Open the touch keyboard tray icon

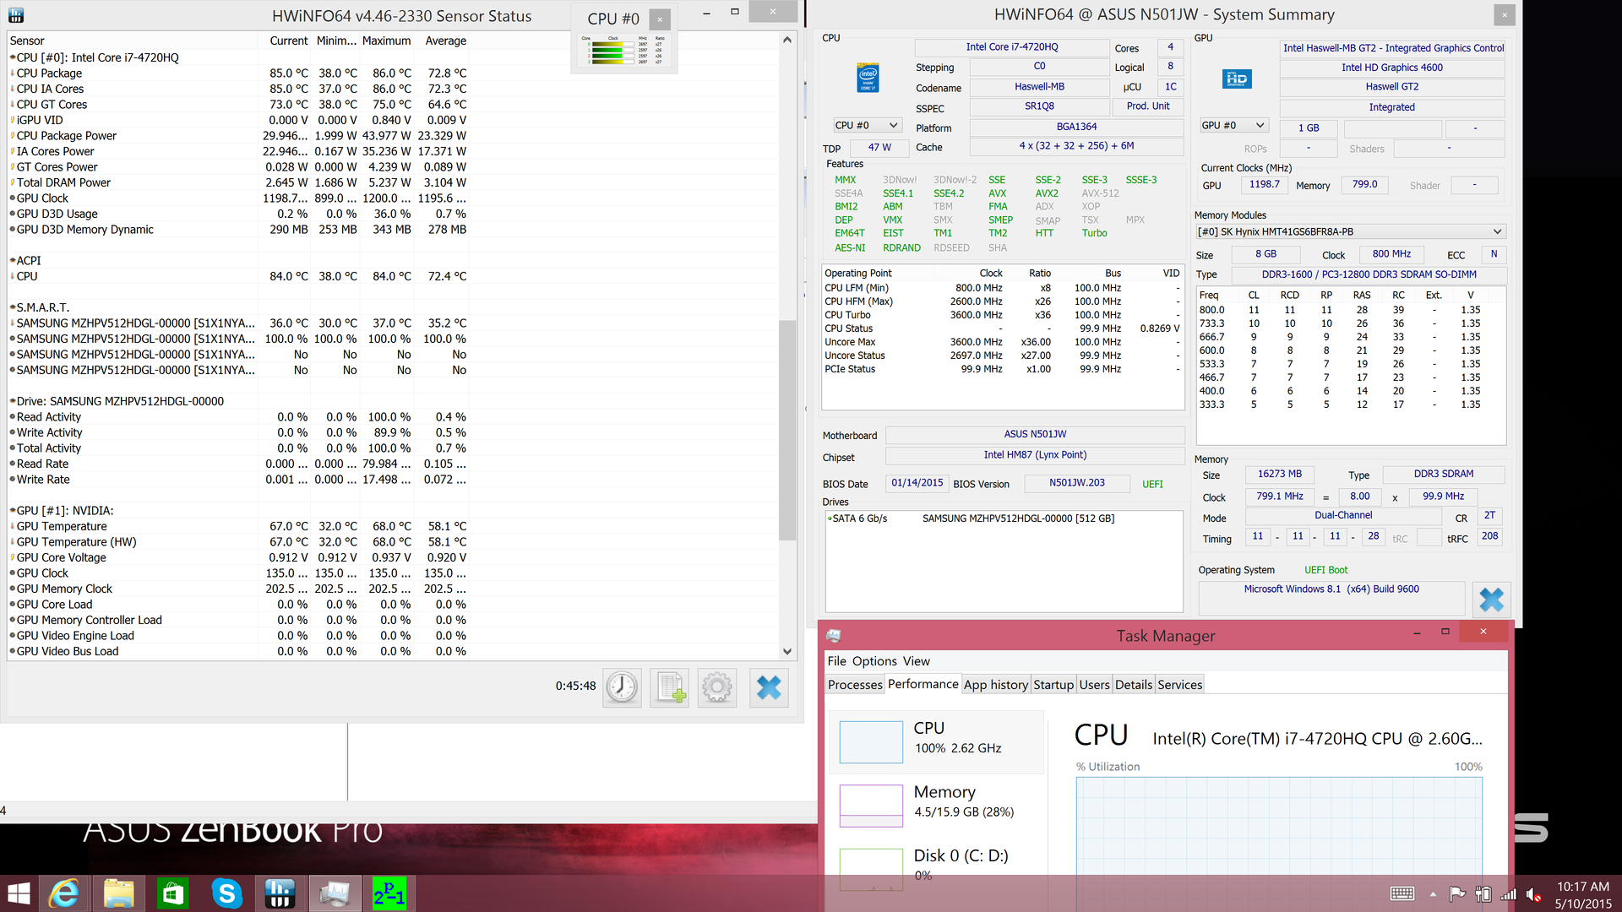click(1402, 894)
